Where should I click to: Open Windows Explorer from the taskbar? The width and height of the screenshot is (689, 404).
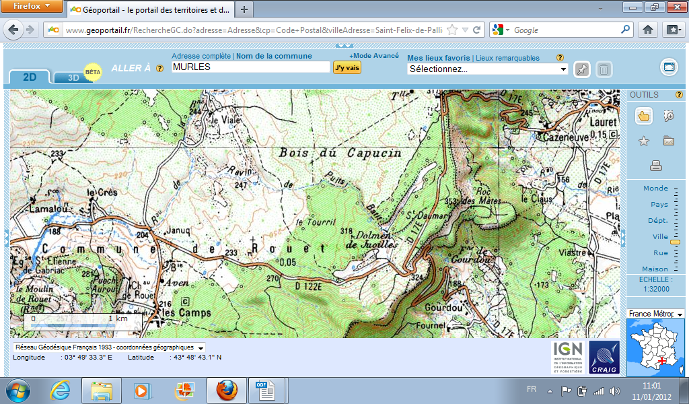tap(102, 391)
